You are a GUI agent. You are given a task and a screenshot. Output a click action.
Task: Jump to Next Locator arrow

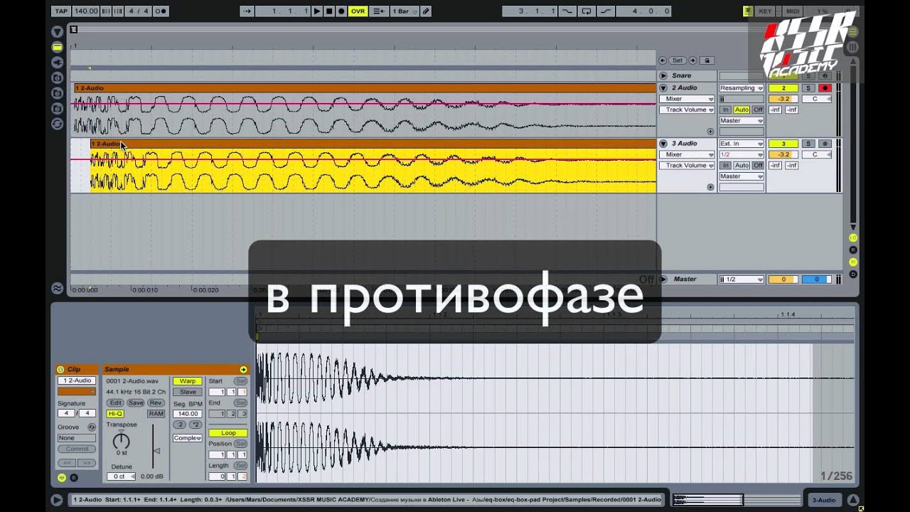click(692, 60)
